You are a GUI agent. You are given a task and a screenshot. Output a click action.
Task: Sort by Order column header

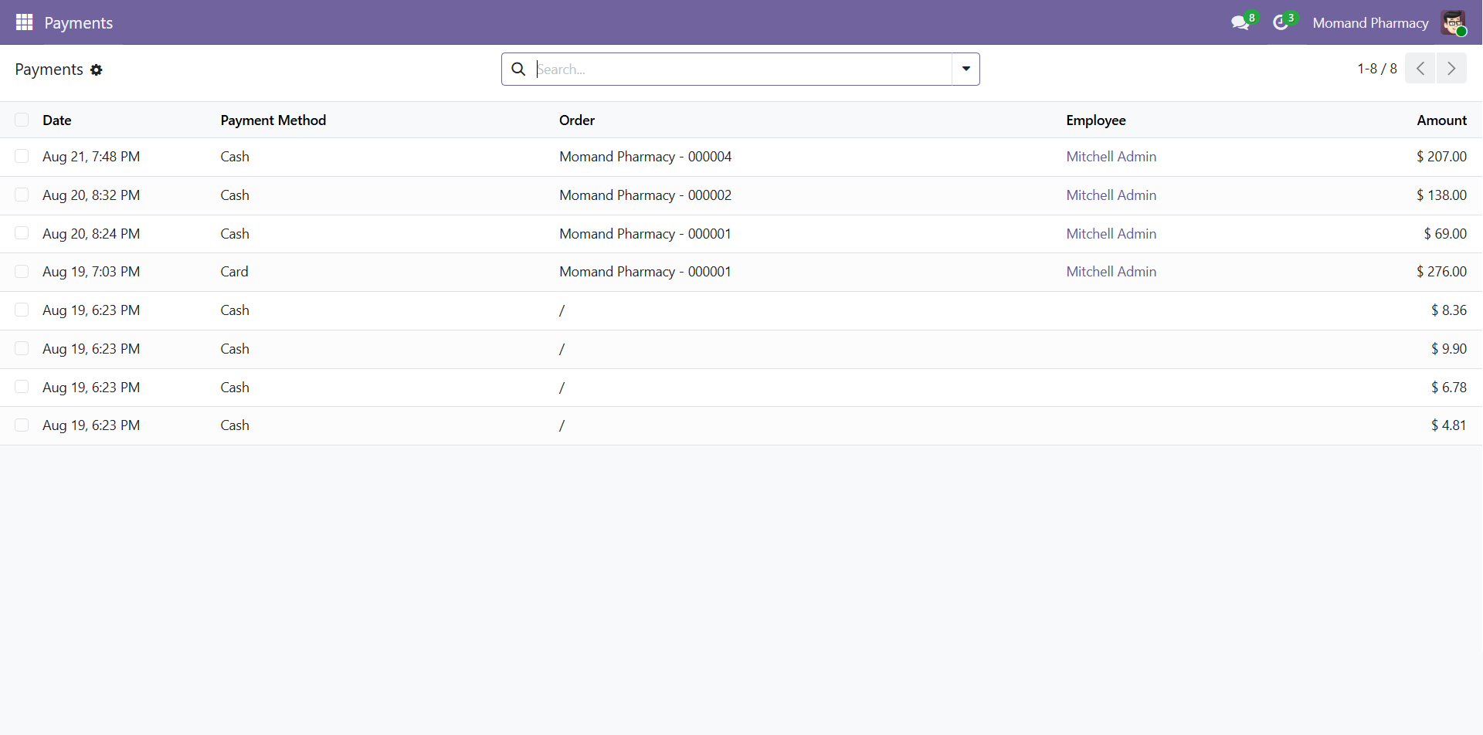(577, 120)
